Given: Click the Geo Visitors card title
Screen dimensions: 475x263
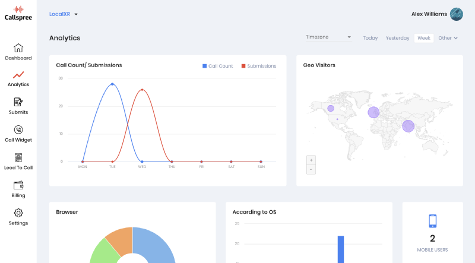Looking at the screenshot, I should [x=319, y=65].
